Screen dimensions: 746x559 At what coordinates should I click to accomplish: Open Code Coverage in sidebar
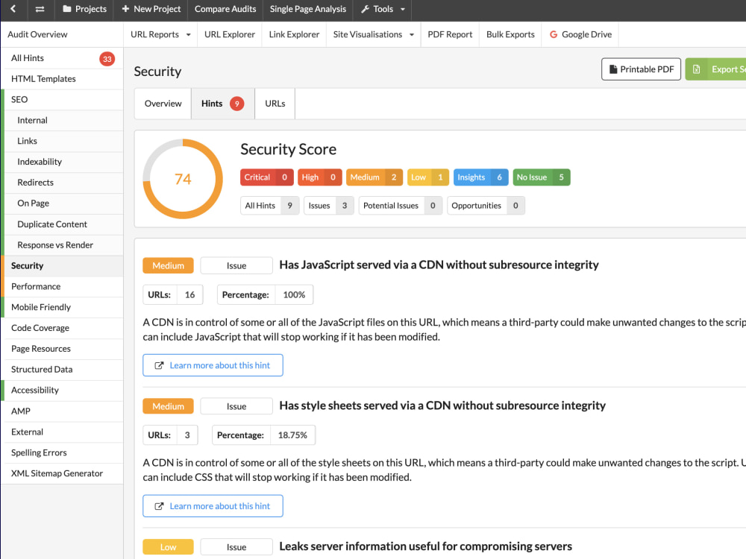click(x=63, y=328)
